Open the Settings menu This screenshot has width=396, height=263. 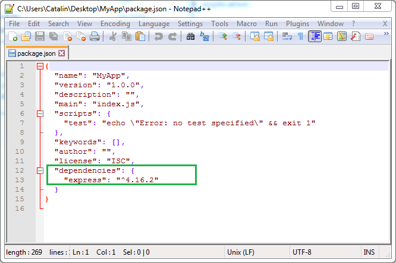(190, 24)
